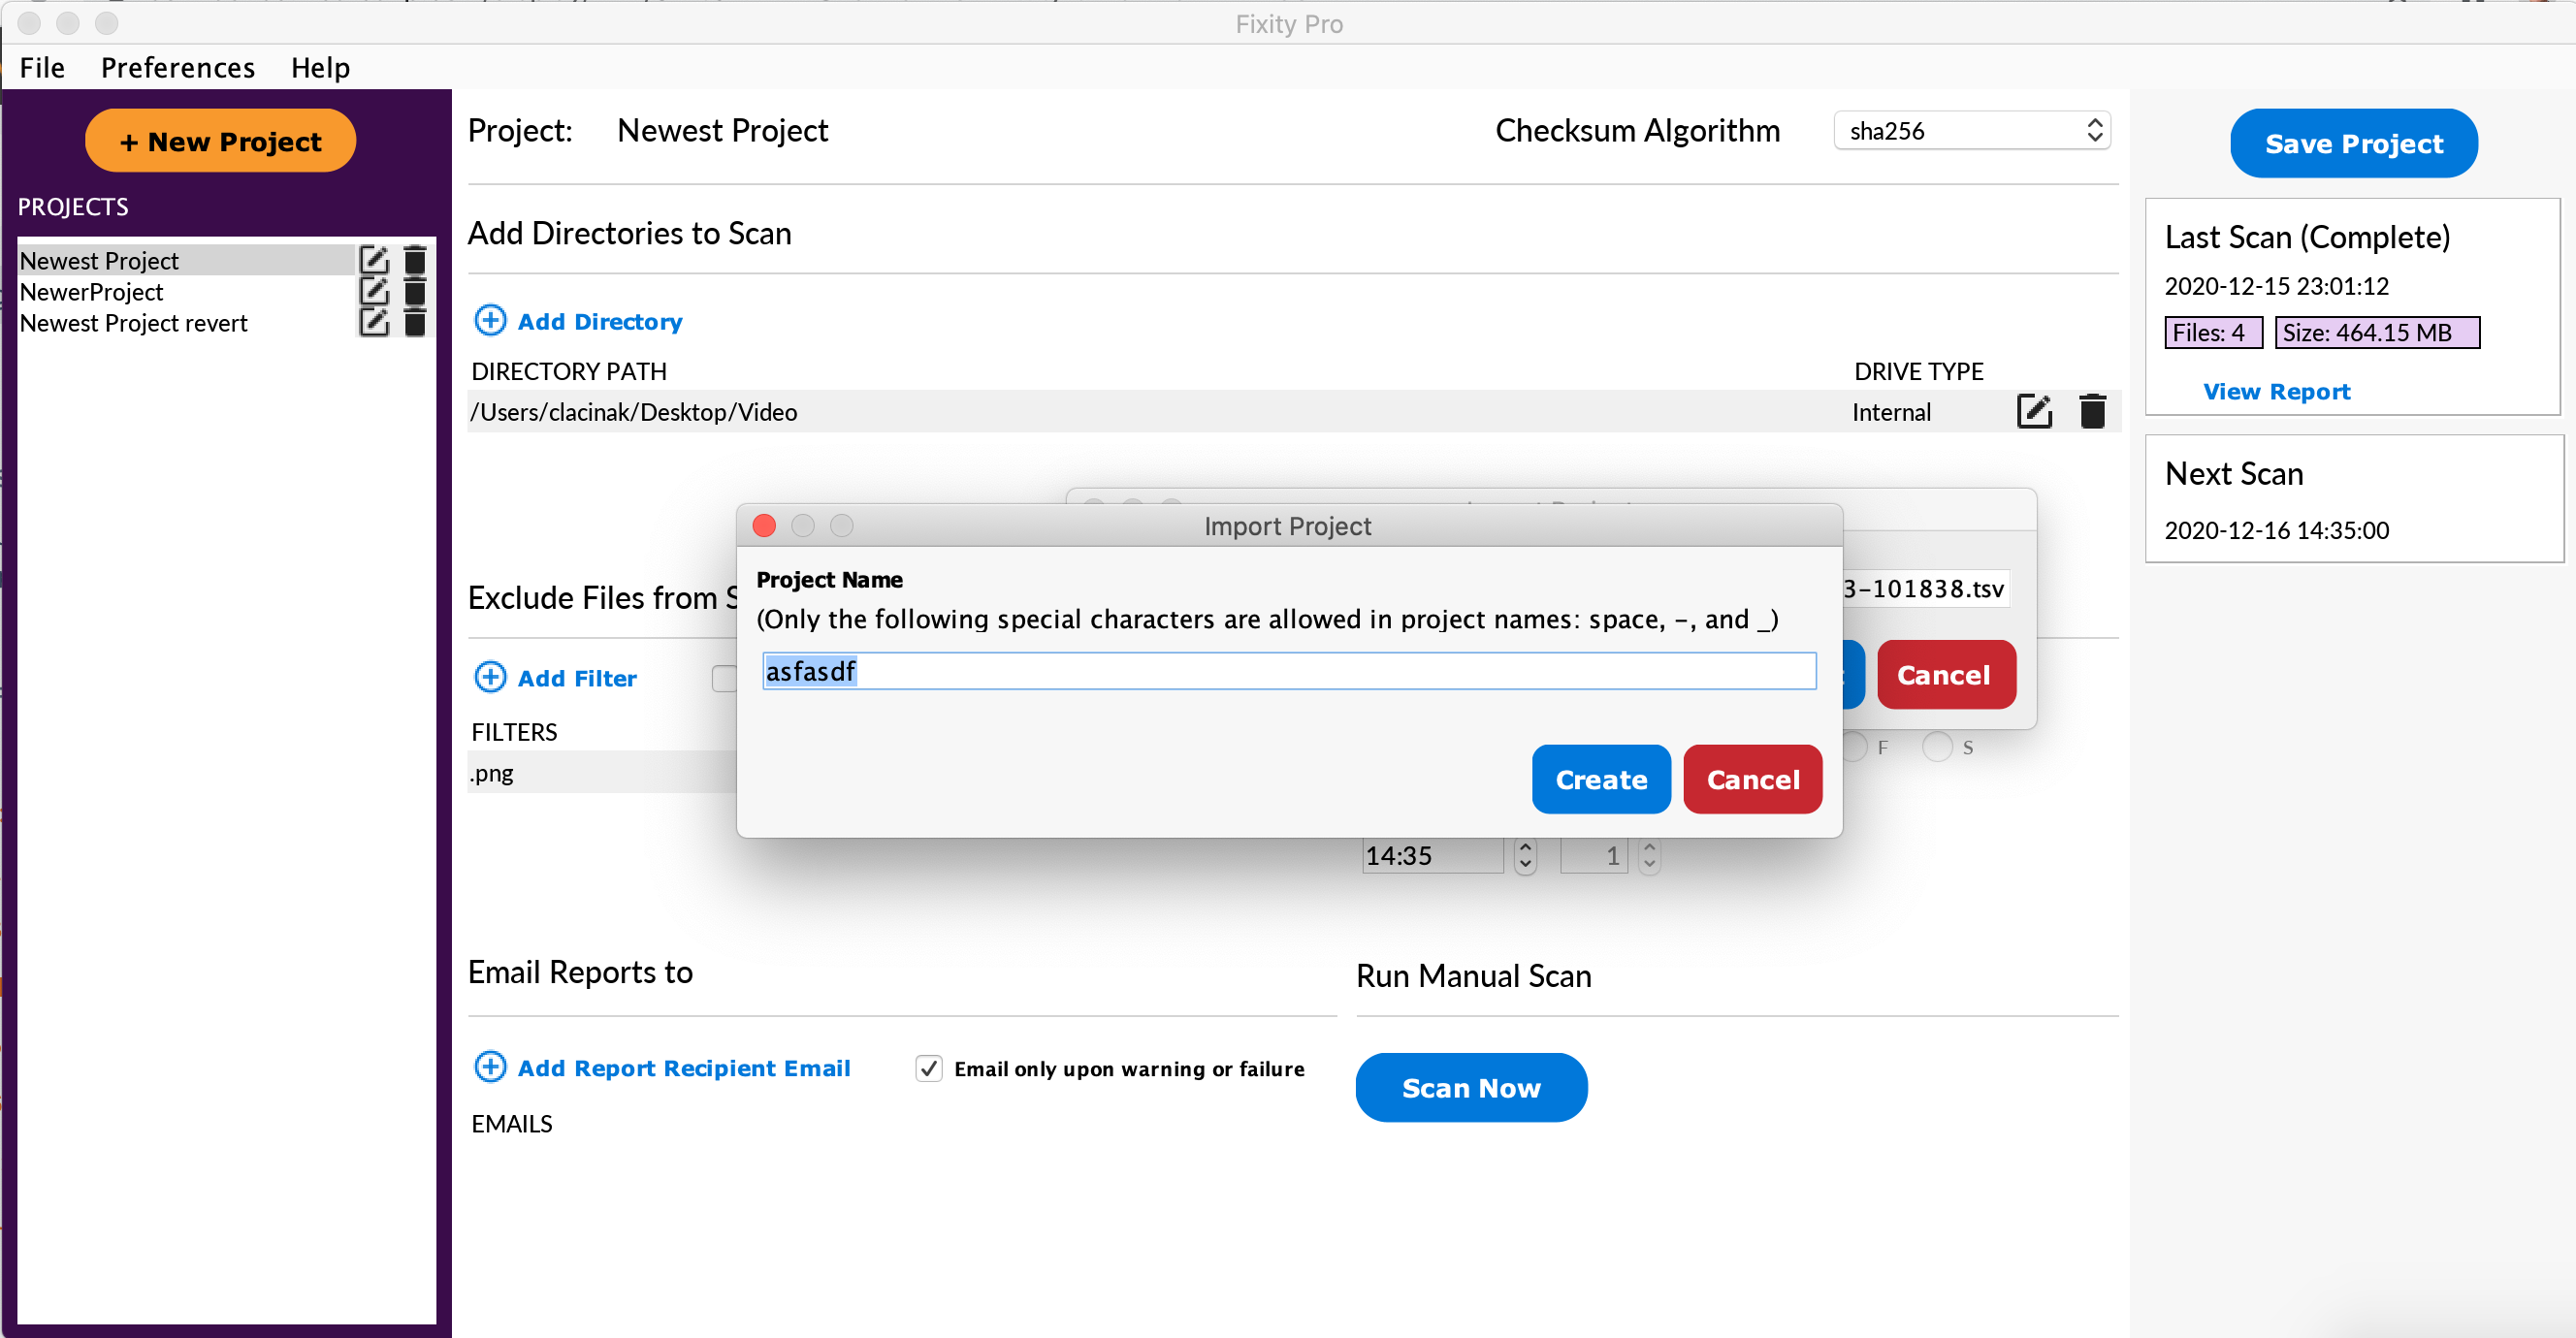Select the F radio button
Image resolution: width=2576 pixels, height=1338 pixels.
coord(1855,747)
